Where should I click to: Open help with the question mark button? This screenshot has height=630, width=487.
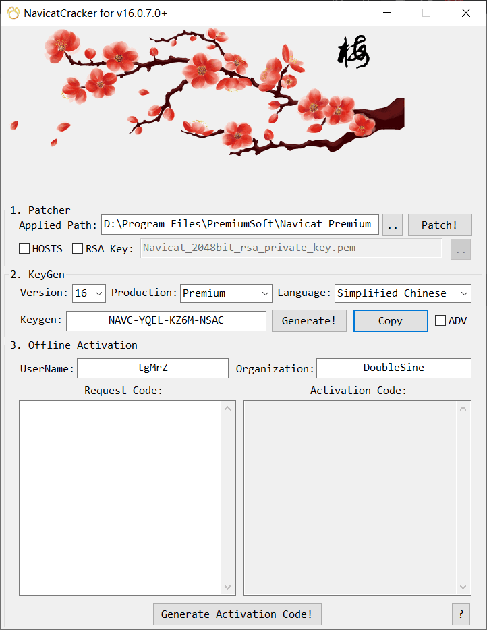[461, 614]
